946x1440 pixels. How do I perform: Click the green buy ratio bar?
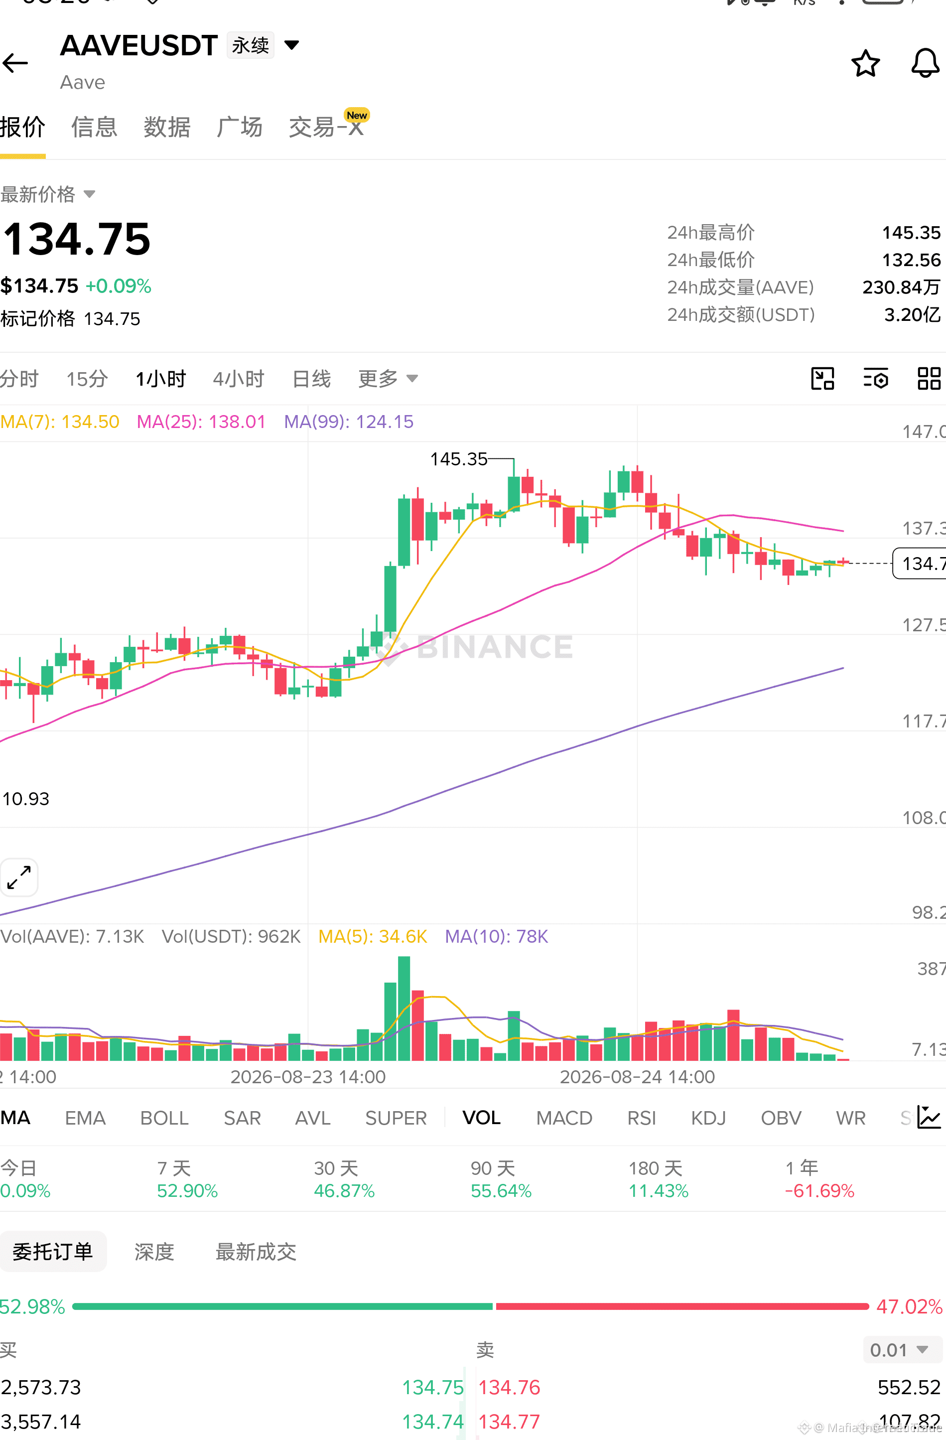[x=282, y=1306]
